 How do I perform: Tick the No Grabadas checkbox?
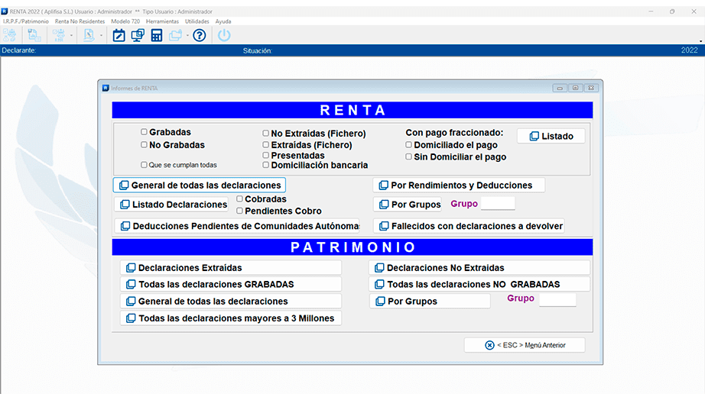point(144,144)
